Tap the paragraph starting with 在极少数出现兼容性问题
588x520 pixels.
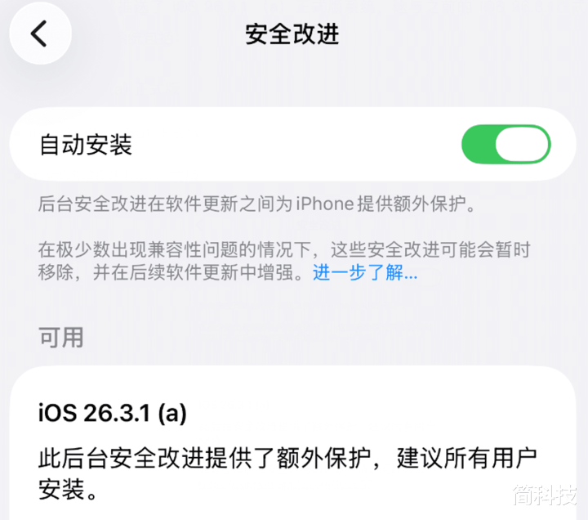click(x=284, y=261)
